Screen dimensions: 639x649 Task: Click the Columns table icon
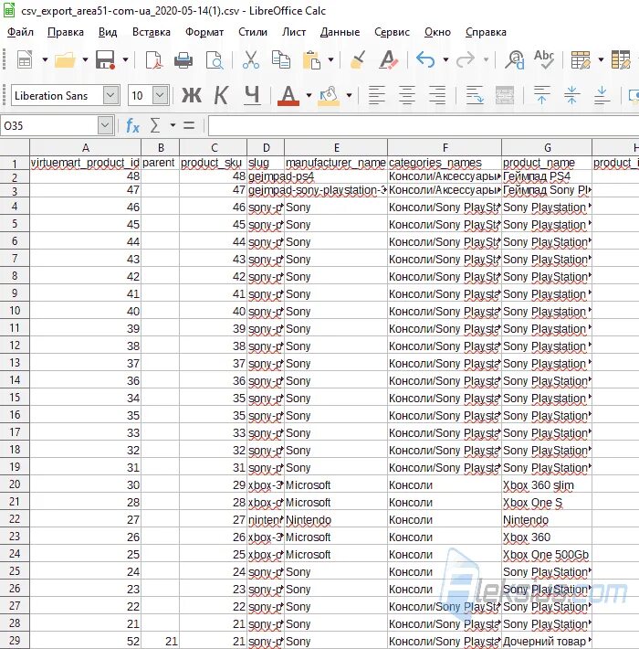point(622,59)
